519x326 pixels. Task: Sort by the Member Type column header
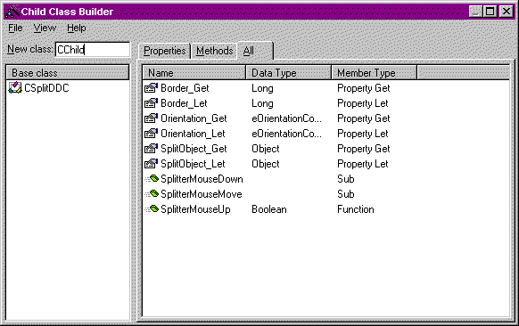coord(375,73)
